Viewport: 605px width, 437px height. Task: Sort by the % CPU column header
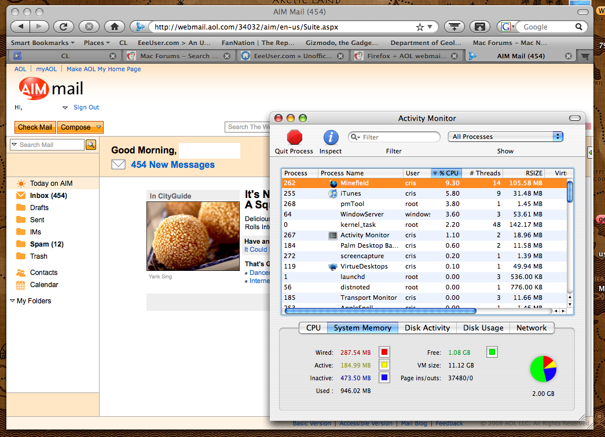tap(446, 173)
